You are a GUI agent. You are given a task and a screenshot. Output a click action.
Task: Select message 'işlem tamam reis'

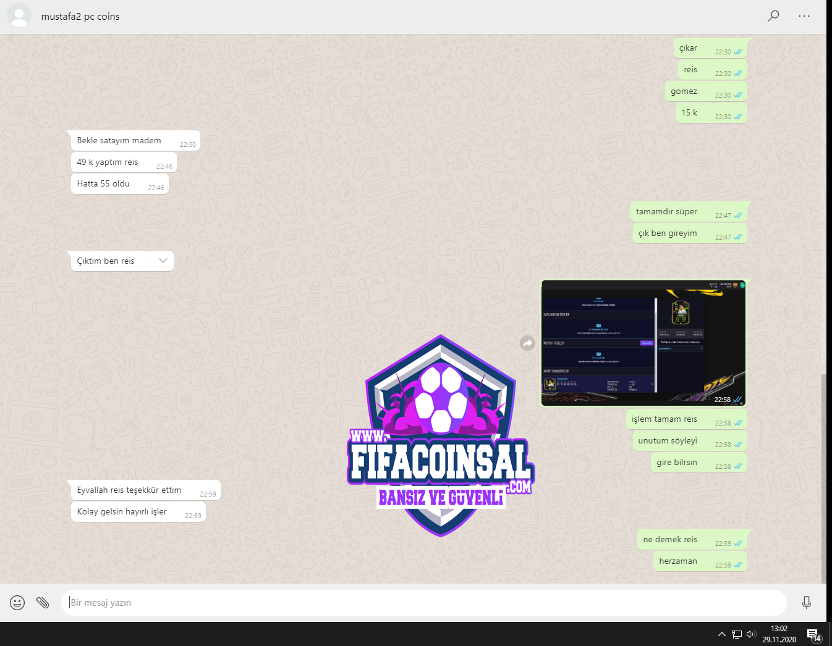tap(687, 419)
